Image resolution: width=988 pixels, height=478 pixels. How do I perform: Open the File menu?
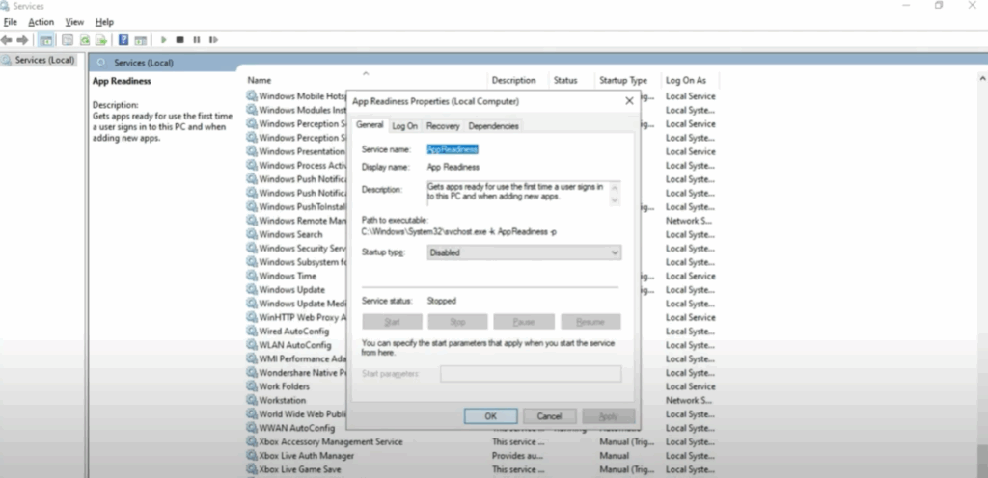[x=10, y=22]
